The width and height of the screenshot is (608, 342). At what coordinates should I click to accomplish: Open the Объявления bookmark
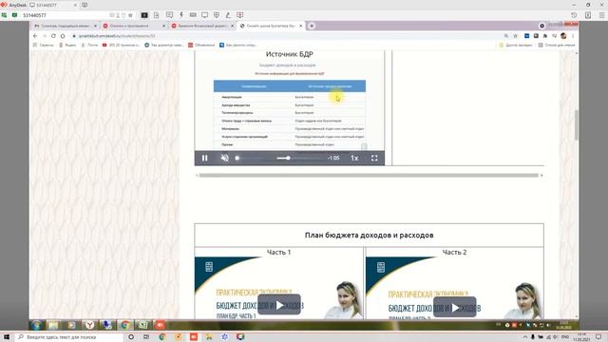pyautogui.click(x=201, y=45)
